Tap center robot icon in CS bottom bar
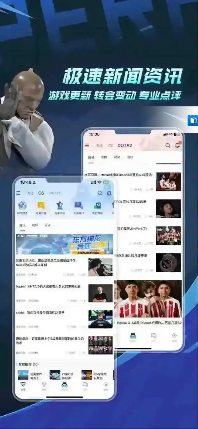 [65, 385]
